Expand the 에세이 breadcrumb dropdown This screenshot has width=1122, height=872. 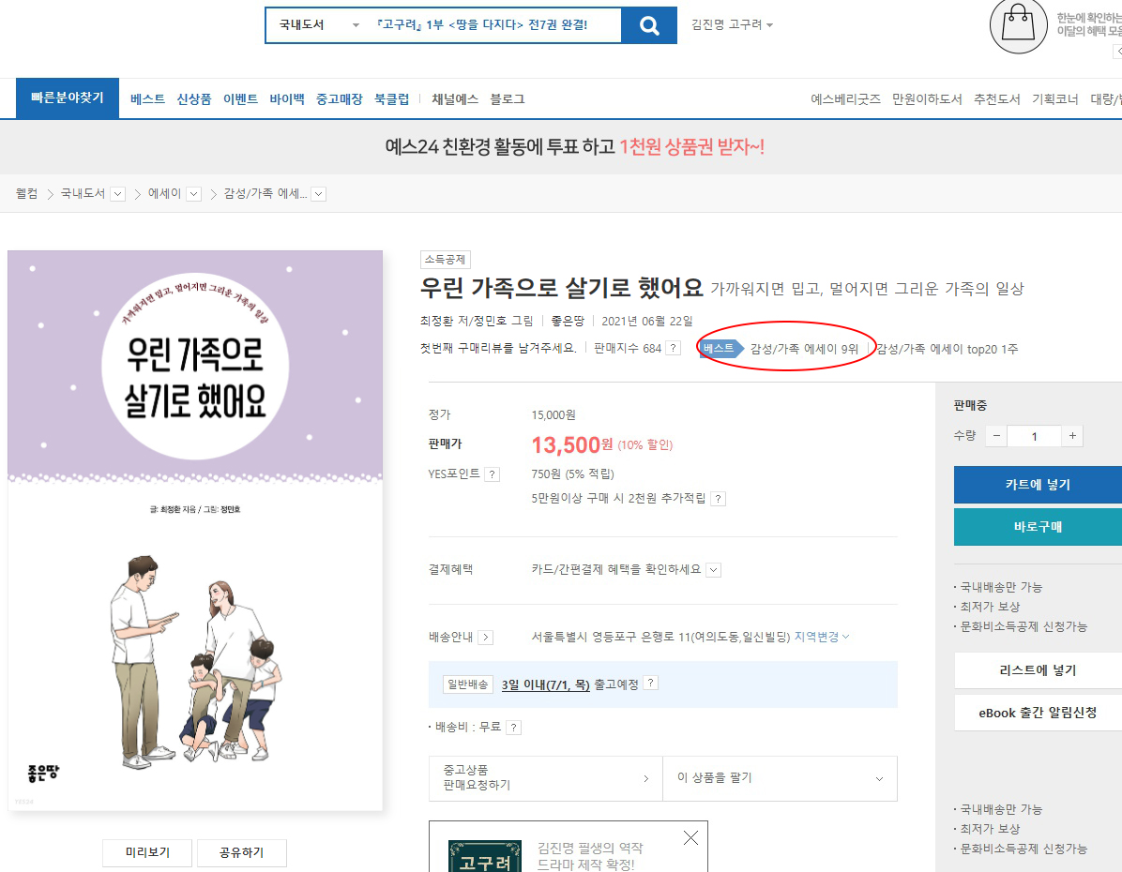tap(194, 194)
